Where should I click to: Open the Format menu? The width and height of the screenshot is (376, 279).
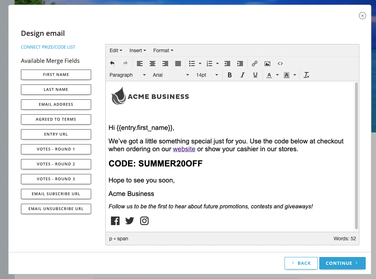tap(163, 50)
